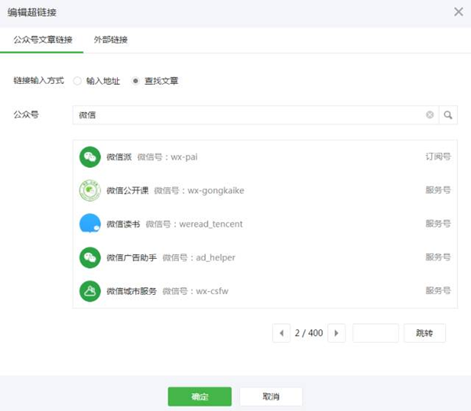Go to next results page
The height and width of the screenshot is (411, 471).
336,333
